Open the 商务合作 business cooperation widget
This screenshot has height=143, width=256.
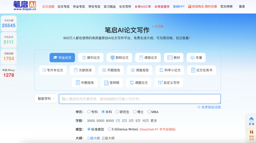click(x=251, y=135)
